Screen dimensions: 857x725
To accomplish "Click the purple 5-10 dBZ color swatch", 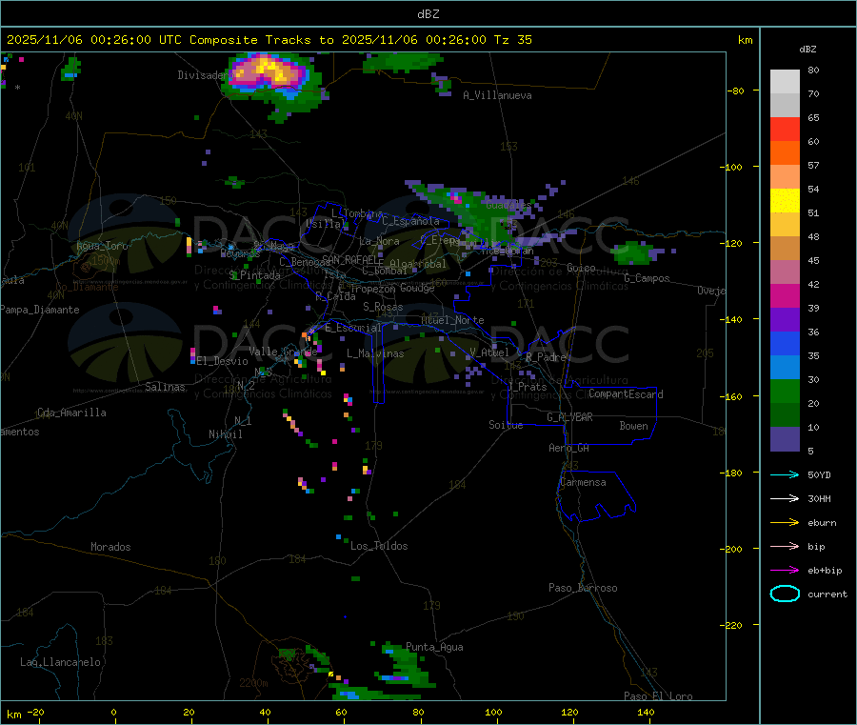I will (785, 439).
